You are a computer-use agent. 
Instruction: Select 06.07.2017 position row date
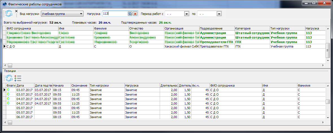click(25, 117)
